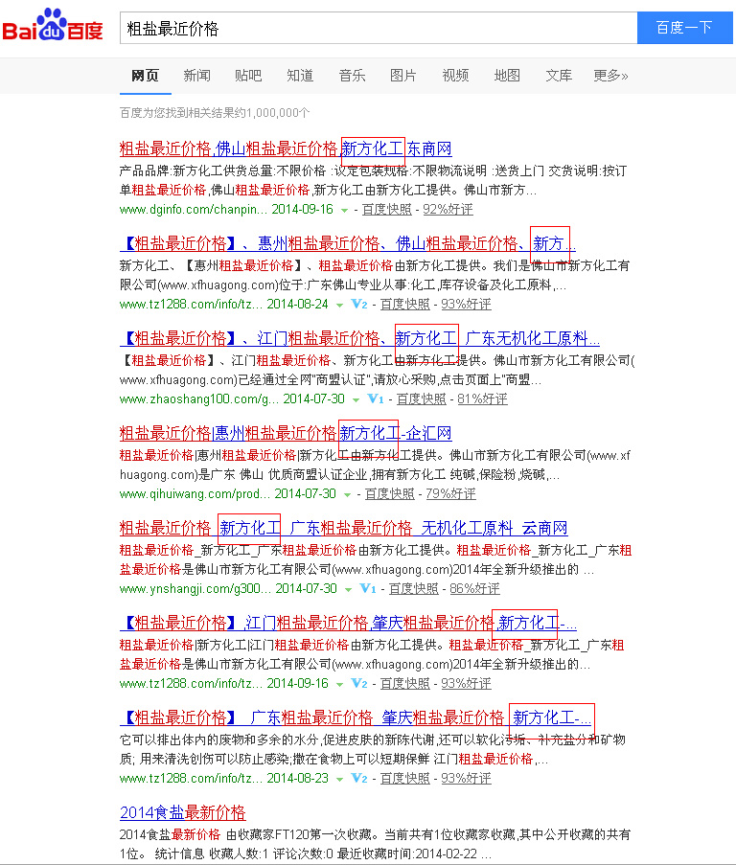Click the 81%好评 rating link
Image resolution: width=736 pixels, height=865 pixels.
coord(483,399)
